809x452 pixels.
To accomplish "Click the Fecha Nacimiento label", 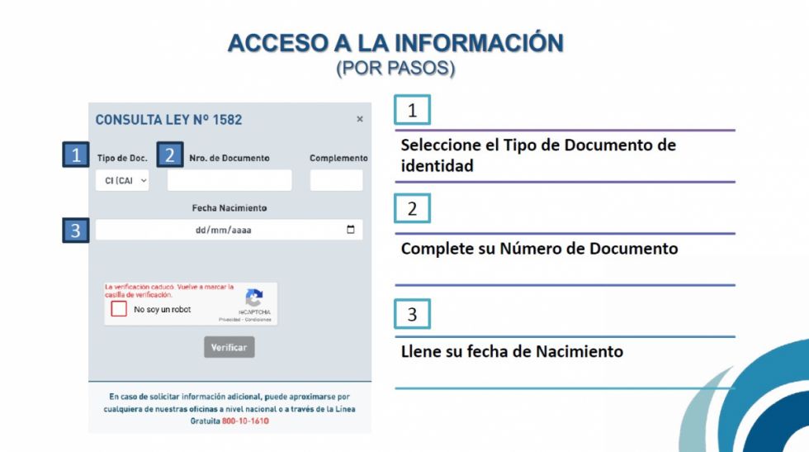I will [x=229, y=208].
